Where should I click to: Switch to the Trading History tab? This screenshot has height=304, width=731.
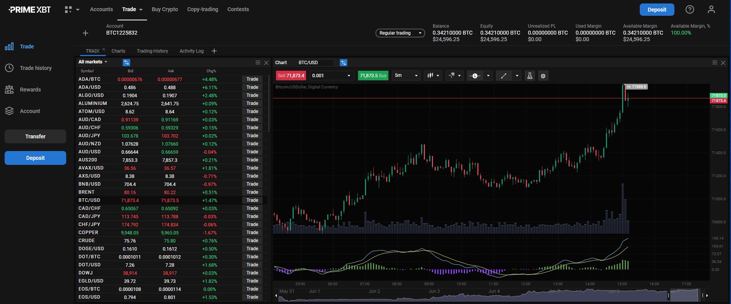pyautogui.click(x=152, y=51)
